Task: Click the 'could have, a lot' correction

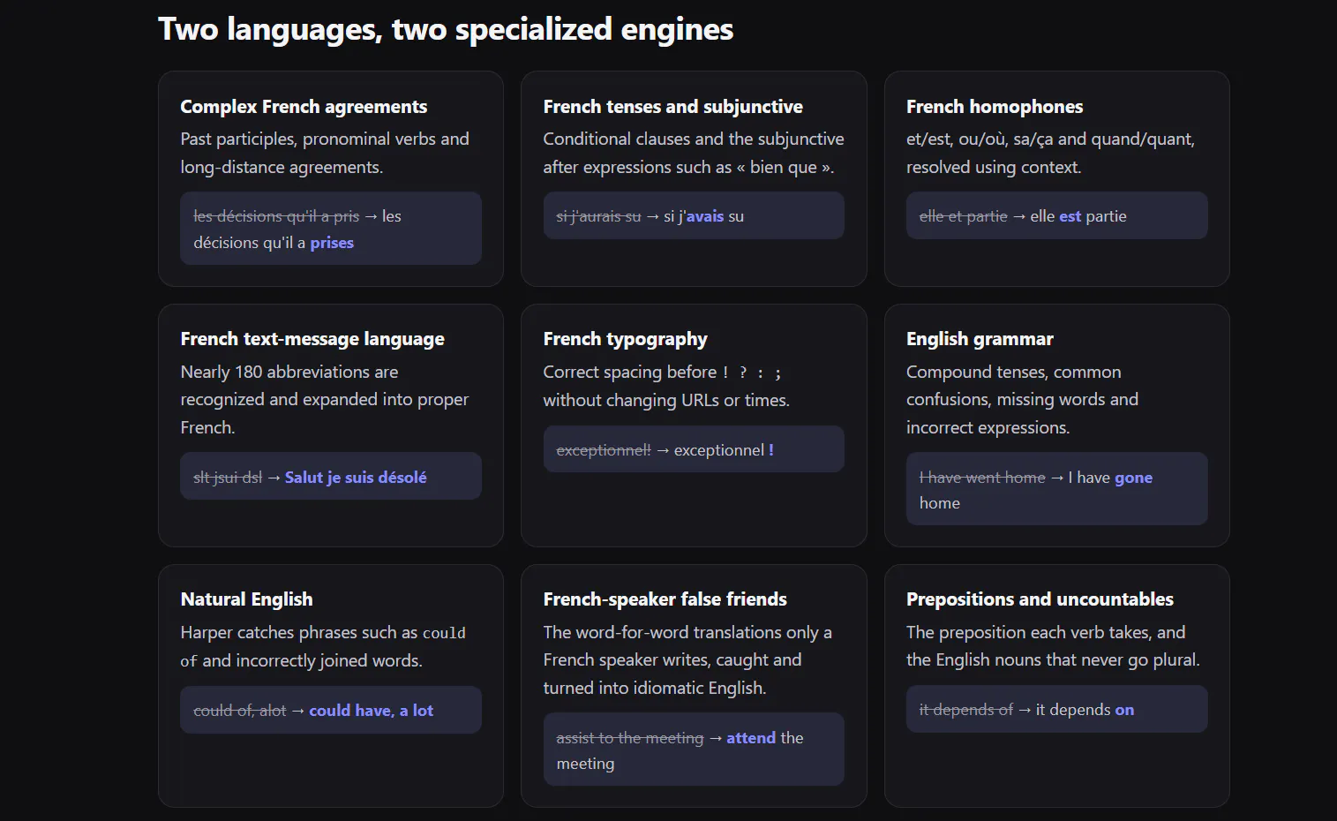Action: 371,711
